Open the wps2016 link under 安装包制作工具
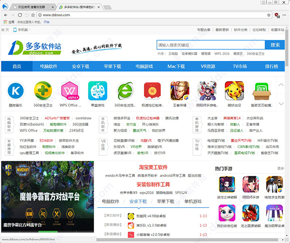The width and height of the screenshot is (290, 243). point(146,193)
